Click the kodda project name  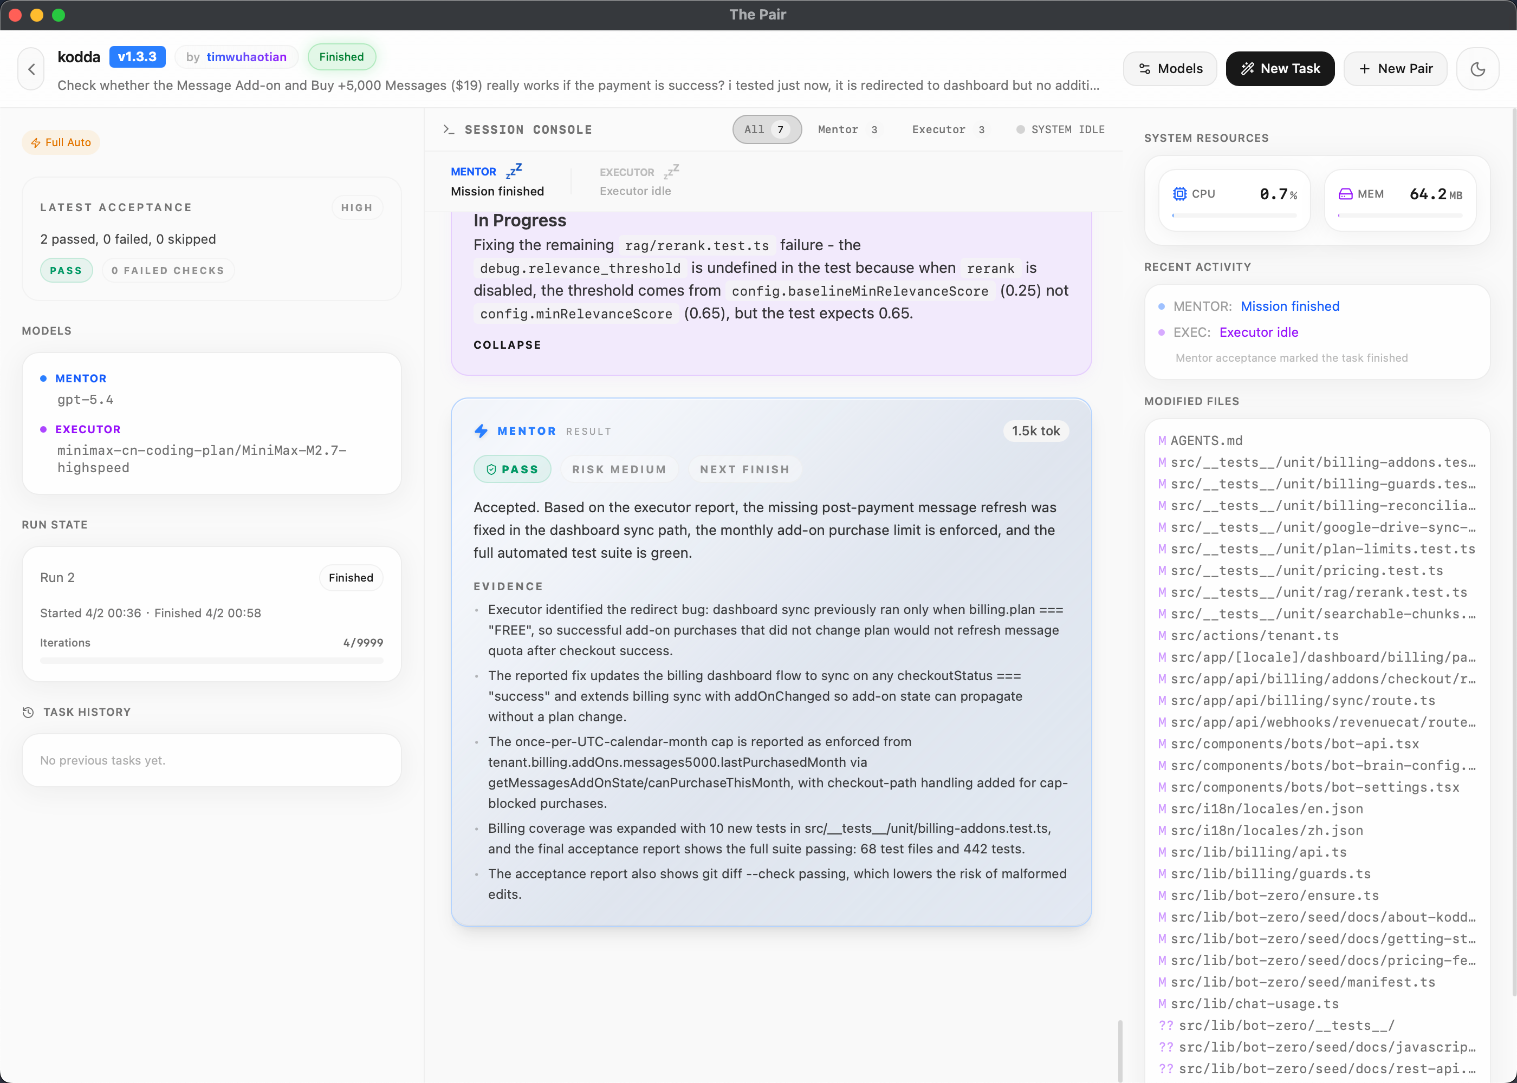click(79, 57)
